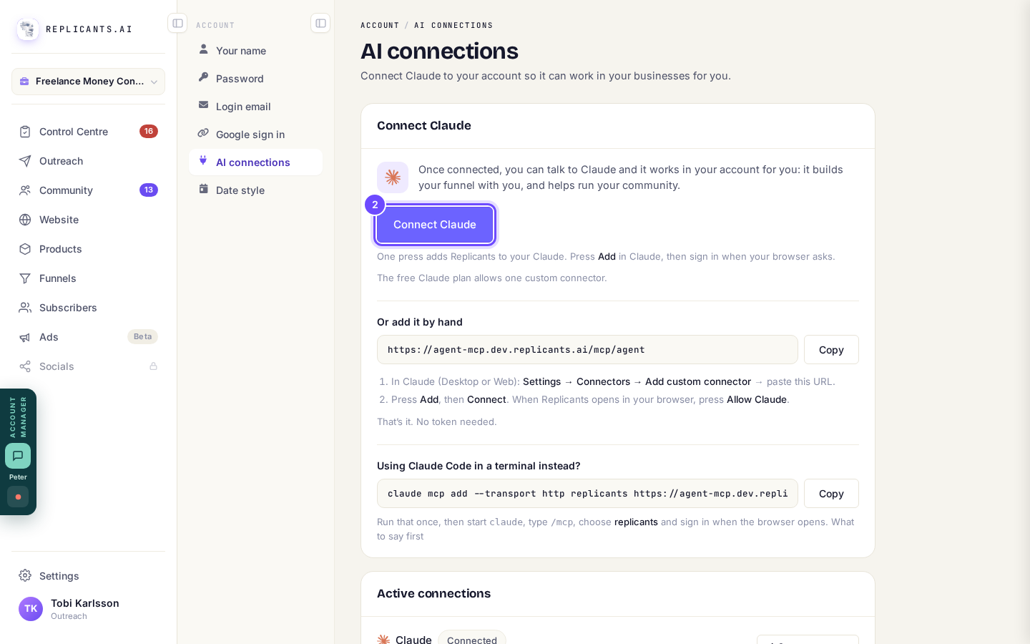Screen dimensions: 1030x644
Task: Collapse the Account settings panel
Action: (x=320, y=24)
